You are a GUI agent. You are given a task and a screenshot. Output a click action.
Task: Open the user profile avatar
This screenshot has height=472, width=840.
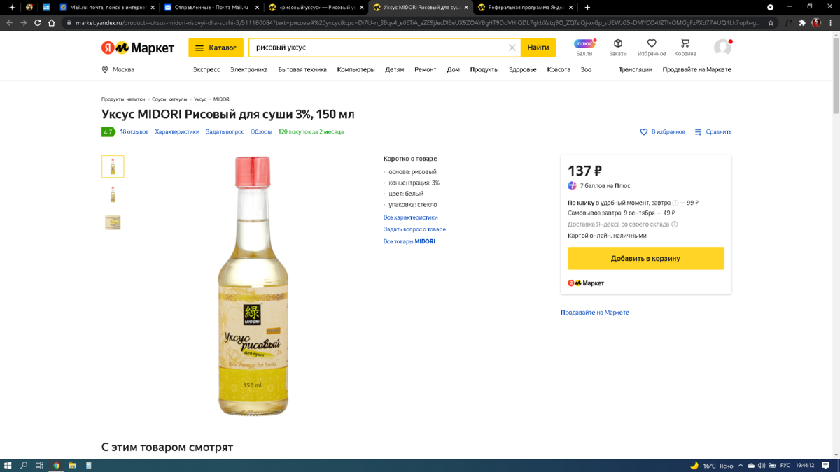[722, 47]
